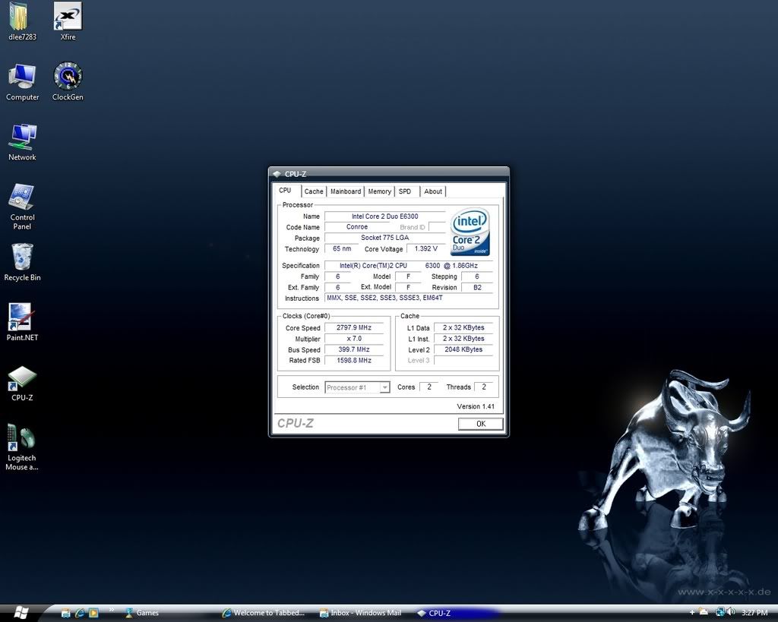Select the ClockGen desktop icon
Image resolution: width=778 pixels, height=622 pixels.
(x=68, y=82)
